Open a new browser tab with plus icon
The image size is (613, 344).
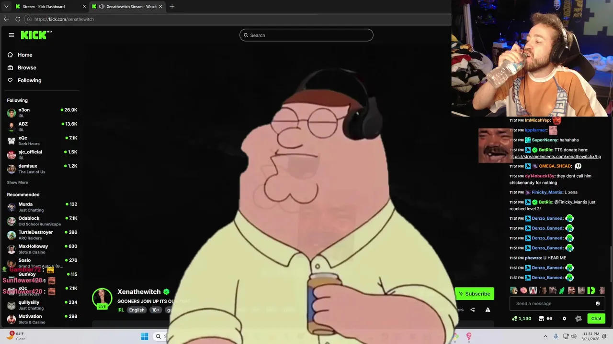pos(172,7)
